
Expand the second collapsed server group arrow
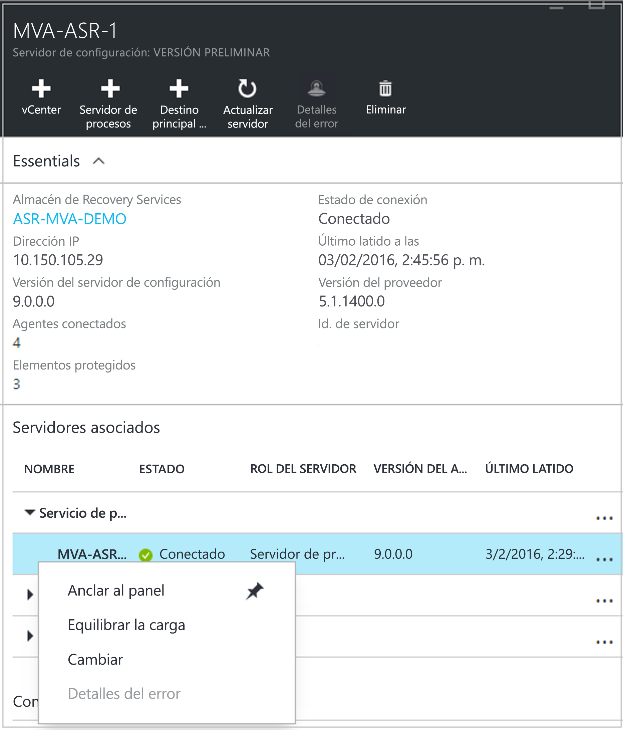30,636
